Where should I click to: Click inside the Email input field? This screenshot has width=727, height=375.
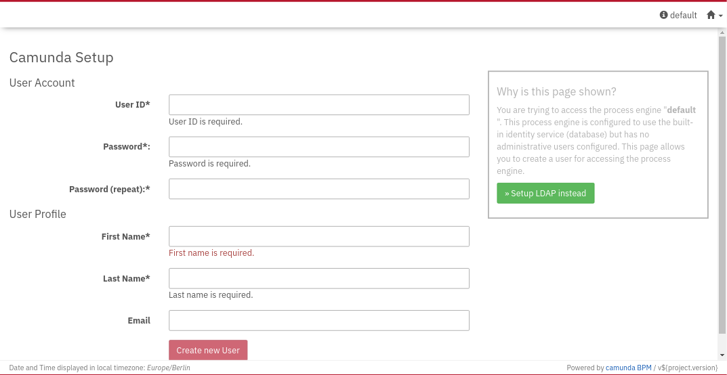[x=318, y=320]
